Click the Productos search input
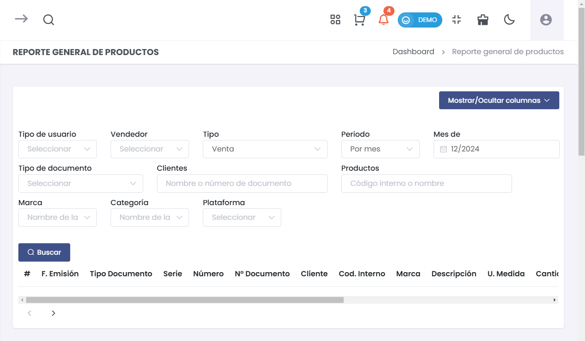The height and width of the screenshot is (341, 585). coord(427,184)
